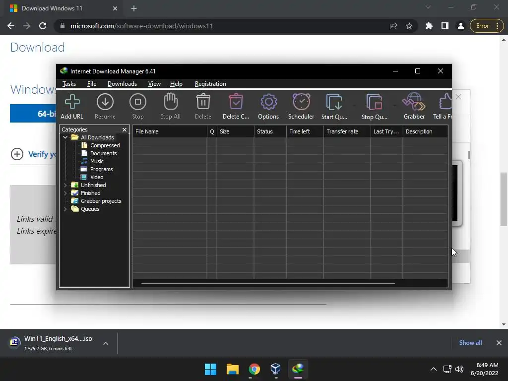Sort by Status column header
Image resolution: width=508 pixels, height=381 pixels.
270,131
